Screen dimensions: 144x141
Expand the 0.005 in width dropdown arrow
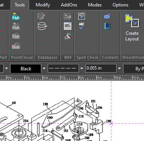(119, 69)
